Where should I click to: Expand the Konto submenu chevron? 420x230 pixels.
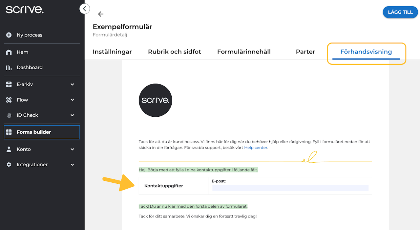73,149
